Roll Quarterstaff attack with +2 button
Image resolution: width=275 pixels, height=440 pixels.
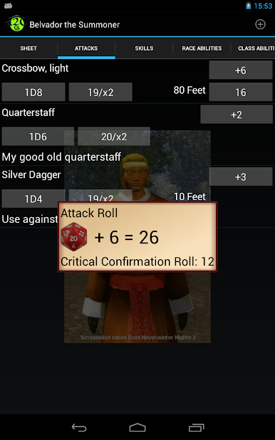237,115
